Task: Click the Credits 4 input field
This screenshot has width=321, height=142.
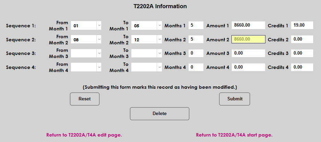Action: pos(302,67)
